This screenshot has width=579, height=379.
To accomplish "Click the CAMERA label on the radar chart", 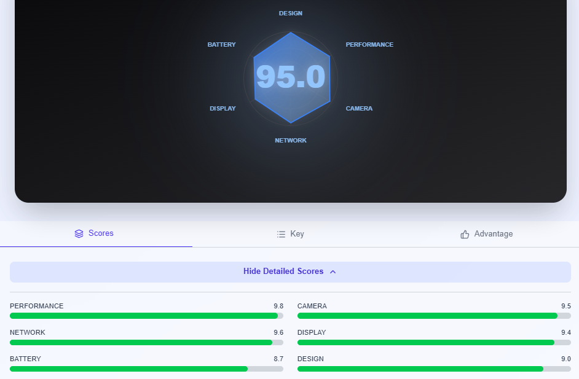I will coord(359,109).
